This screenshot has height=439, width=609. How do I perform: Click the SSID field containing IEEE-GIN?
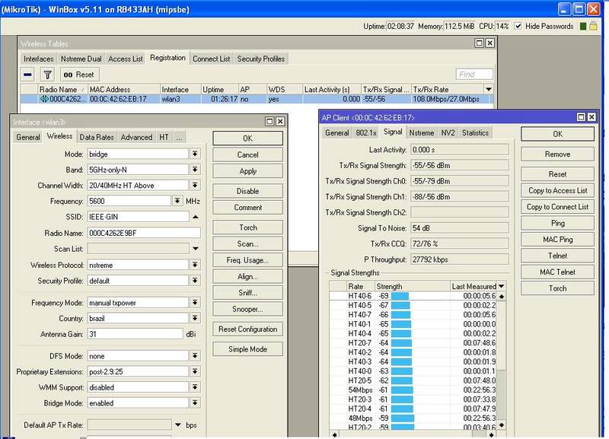pos(139,217)
